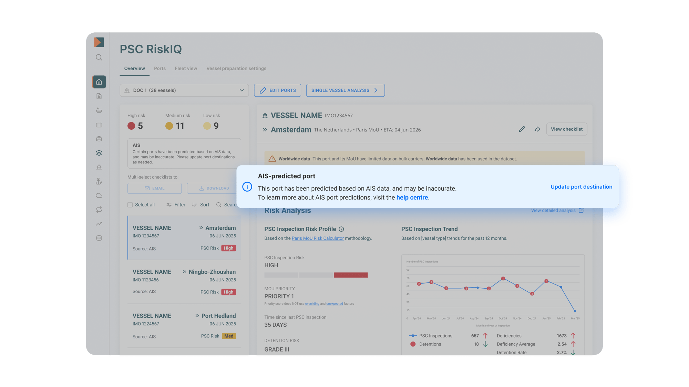Click the hard hat sidebar icon
Image resolution: width=689 pixels, height=387 pixels.
click(x=99, y=139)
